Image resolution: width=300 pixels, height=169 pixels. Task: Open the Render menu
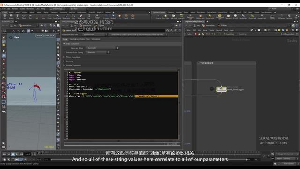[x=15, y=9]
